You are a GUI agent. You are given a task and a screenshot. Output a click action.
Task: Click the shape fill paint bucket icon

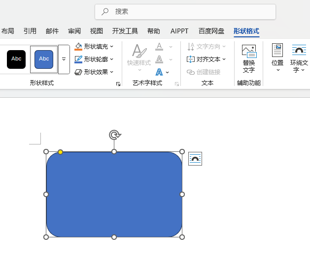78,46
